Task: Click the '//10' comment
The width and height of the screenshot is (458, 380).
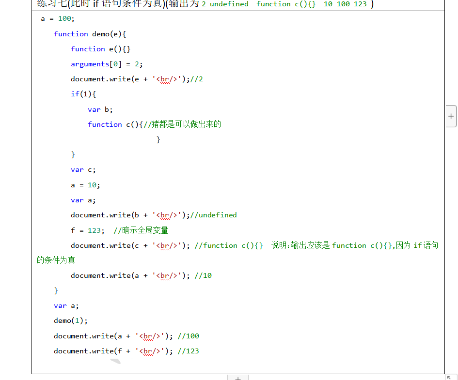Action: point(203,275)
